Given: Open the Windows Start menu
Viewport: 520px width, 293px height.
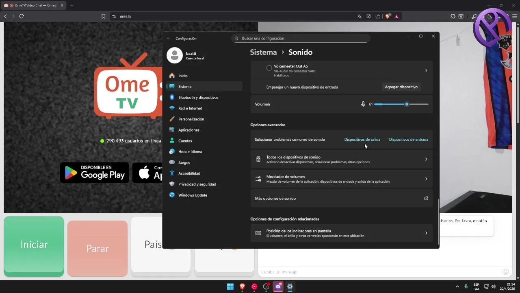Looking at the screenshot, I should (x=230, y=286).
